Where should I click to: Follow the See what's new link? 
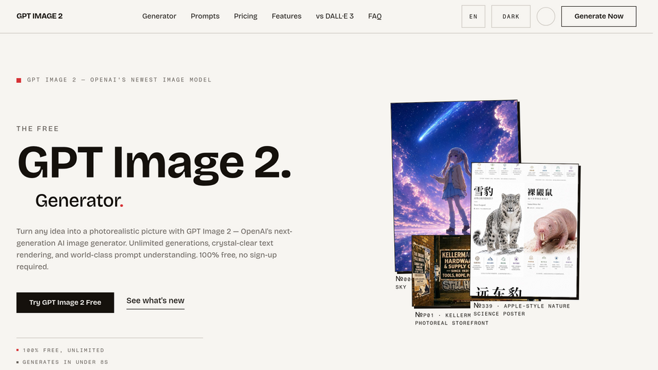coord(156,301)
